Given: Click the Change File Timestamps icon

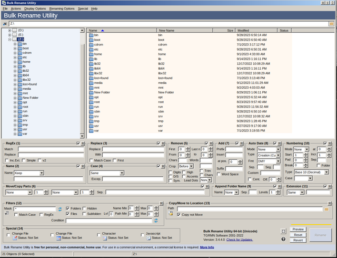Looking at the screenshot, I should [58, 238].
